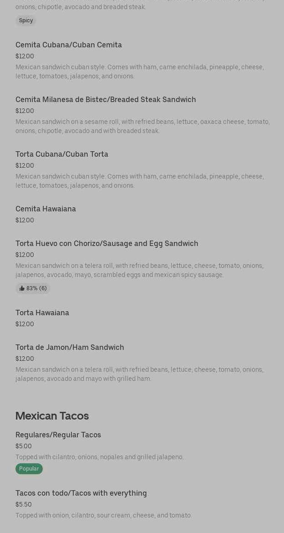Click the Torta de Jamon description text
Image resolution: width=284 pixels, height=533 pixels.
coord(139,374)
